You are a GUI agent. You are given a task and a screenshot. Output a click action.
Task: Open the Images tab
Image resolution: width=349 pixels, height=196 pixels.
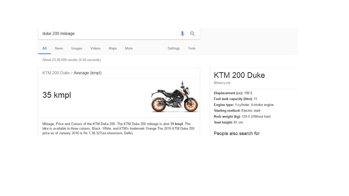coord(77,48)
